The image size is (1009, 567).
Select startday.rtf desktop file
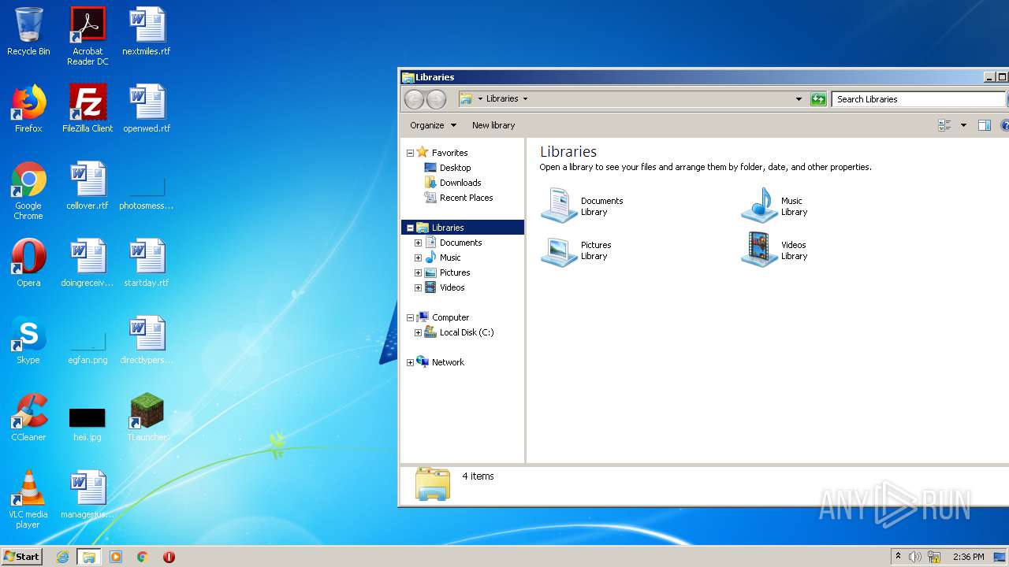coord(147,263)
